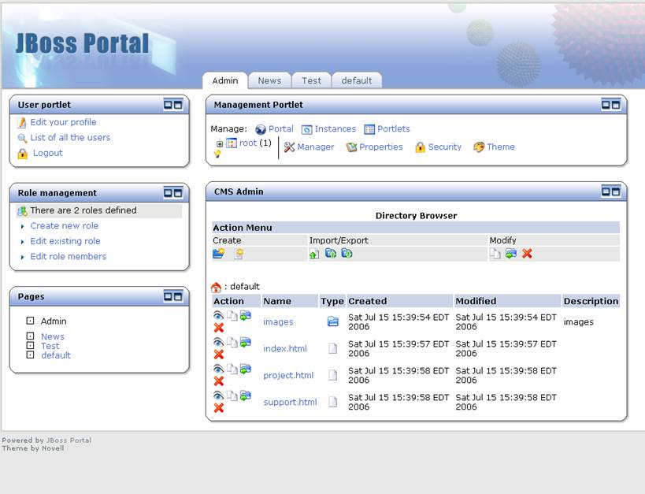Click the tree box beside Admin in Pages

click(x=30, y=321)
